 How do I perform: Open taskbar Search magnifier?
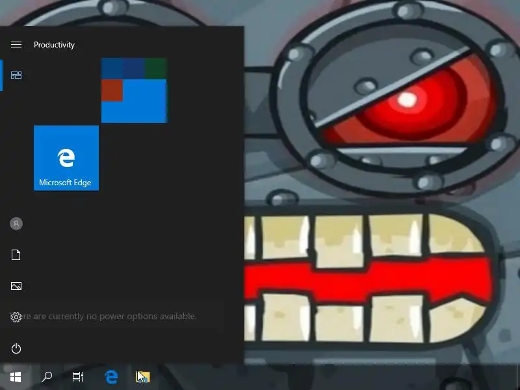47,377
